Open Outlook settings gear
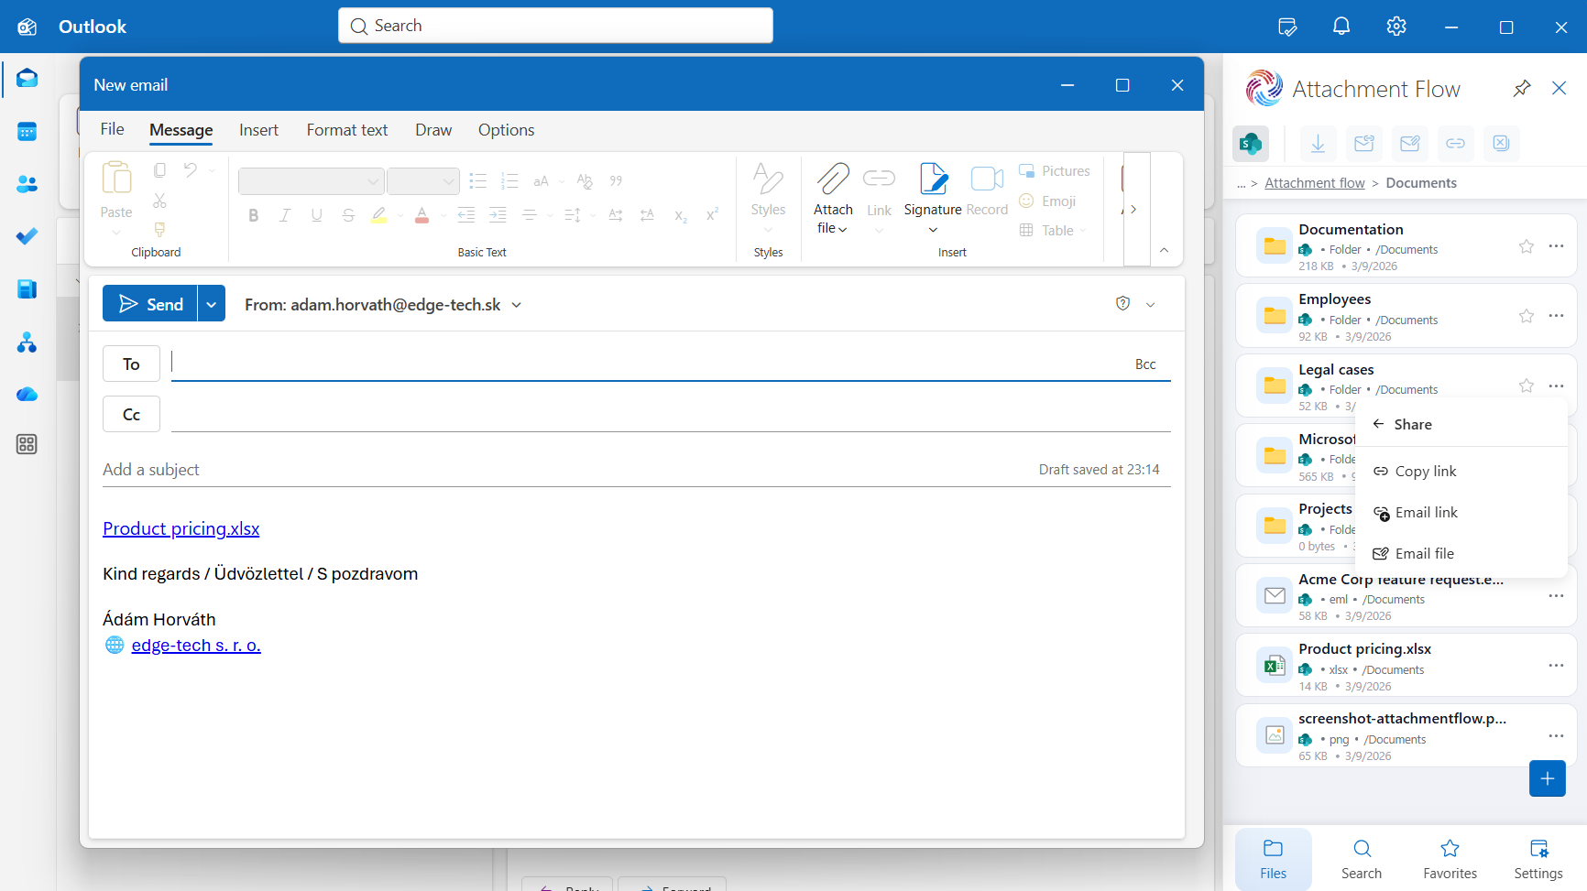 click(1396, 27)
